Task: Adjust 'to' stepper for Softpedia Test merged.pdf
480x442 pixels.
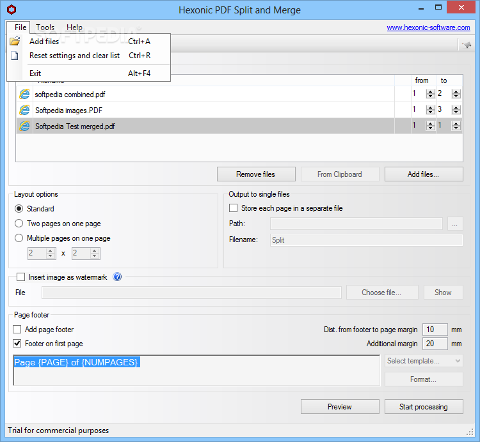Action: tap(456, 126)
